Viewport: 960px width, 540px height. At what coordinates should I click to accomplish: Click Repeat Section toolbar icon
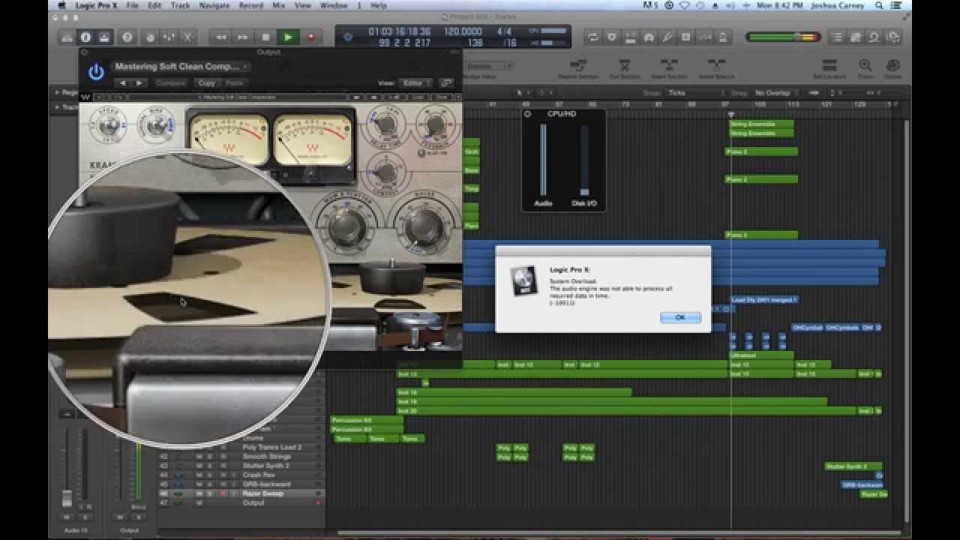(577, 69)
